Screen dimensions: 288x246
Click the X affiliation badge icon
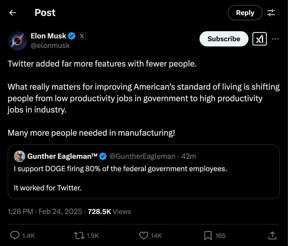(82, 36)
